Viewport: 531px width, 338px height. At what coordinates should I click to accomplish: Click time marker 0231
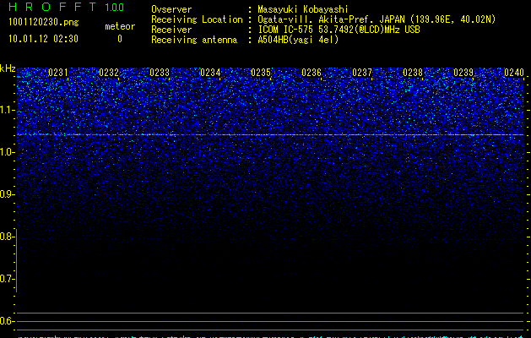point(58,73)
